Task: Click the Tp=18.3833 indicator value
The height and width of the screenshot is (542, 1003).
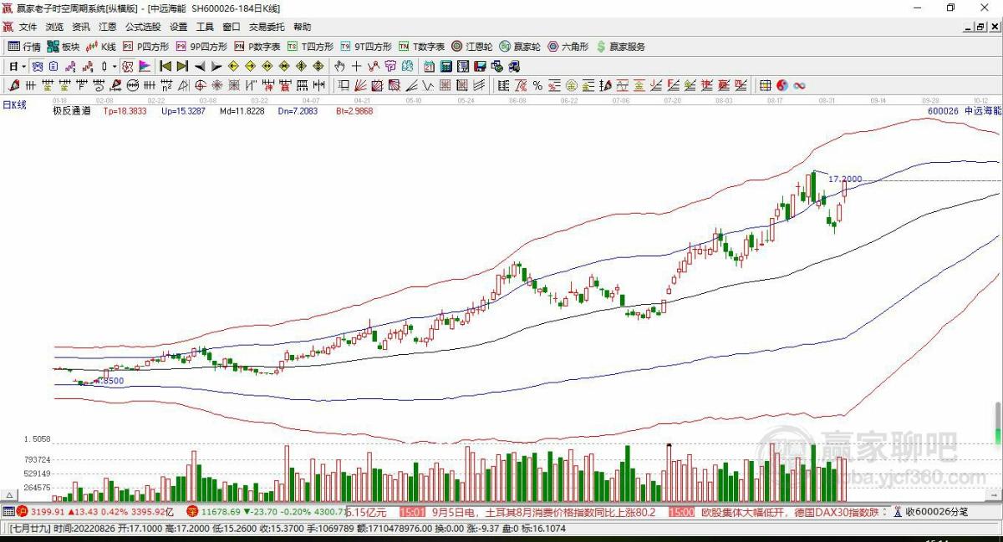Action: 125,111
